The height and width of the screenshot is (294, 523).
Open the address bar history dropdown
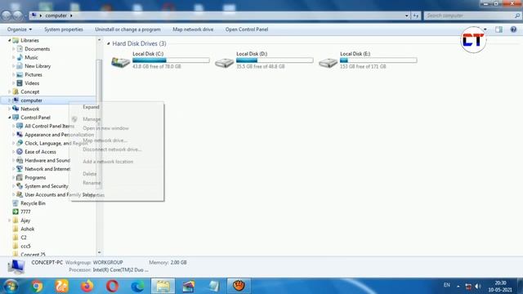[x=407, y=16]
